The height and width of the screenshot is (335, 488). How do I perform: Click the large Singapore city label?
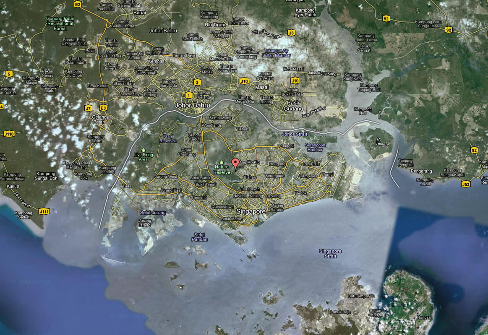(x=251, y=212)
